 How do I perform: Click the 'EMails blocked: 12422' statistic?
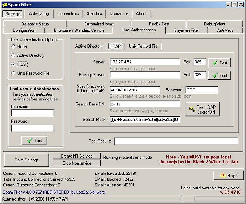click(x=114, y=179)
